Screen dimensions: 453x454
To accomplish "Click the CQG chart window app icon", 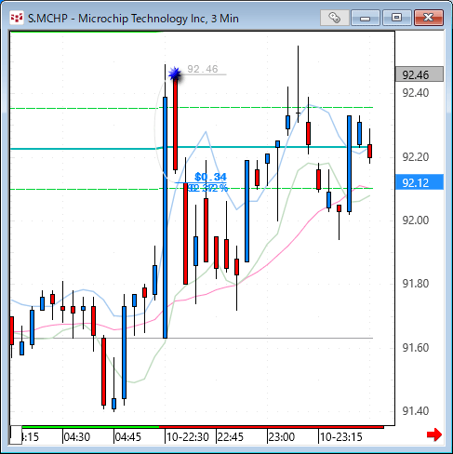I will [x=17, y=18].
